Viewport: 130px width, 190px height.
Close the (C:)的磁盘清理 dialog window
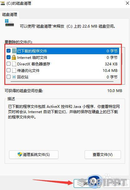127,3
